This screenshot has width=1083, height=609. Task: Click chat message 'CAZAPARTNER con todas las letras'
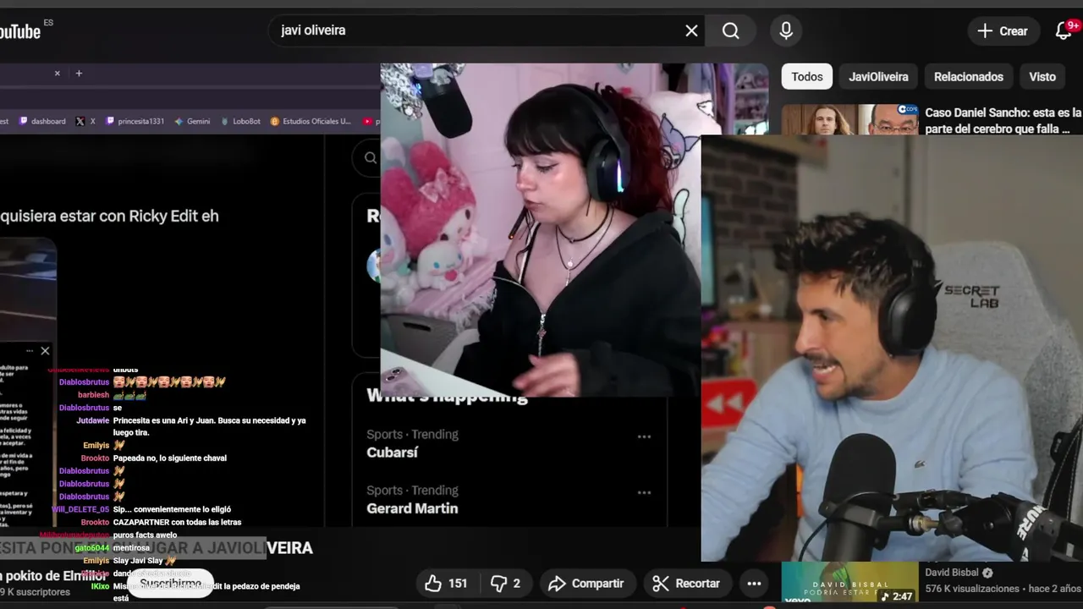click(177, 522)
